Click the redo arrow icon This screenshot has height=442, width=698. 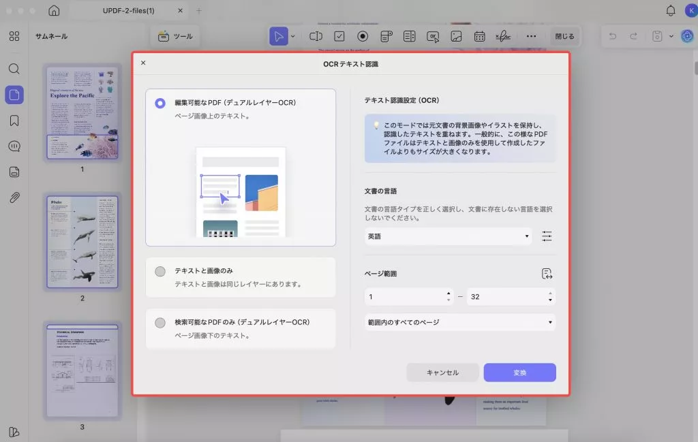click(x=633, y=36)
